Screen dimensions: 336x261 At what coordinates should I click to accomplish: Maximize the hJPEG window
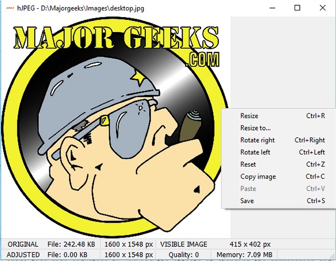tap(297, 8)
